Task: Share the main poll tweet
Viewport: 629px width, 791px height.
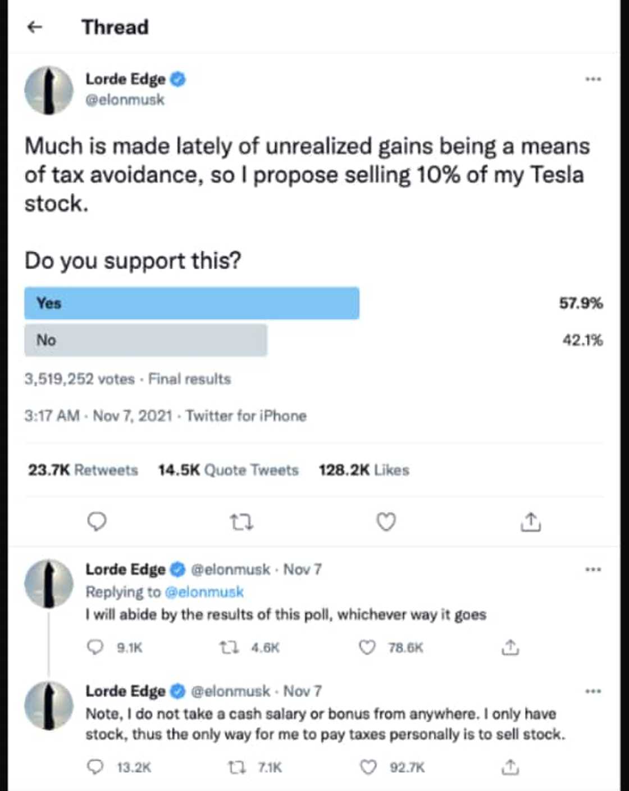Action: (x=531, y=522)
